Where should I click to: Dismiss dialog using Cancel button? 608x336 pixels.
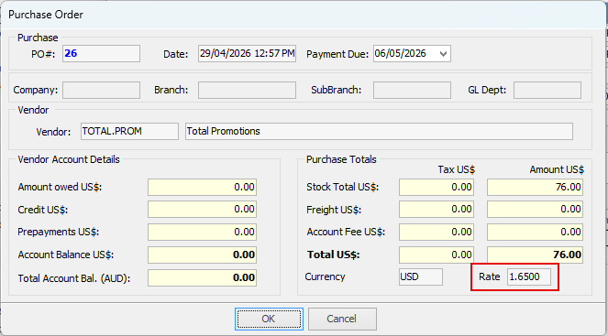(342, 319)
